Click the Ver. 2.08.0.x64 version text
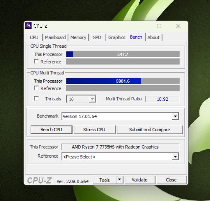Screen dimensions: 210x201 (72, 181)
